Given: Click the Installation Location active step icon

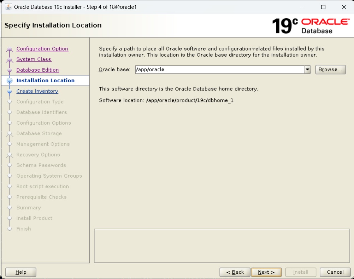Looking at the screenshot, I should tap(10, 81).
